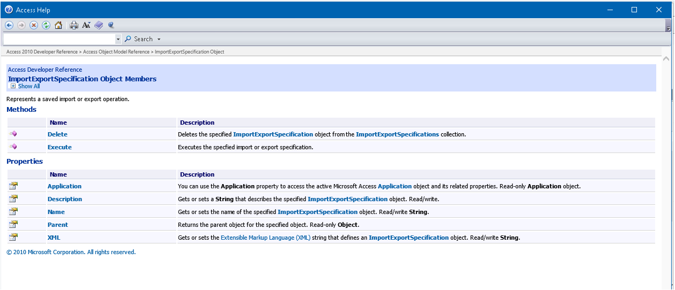Screen dimensions: 675x290
Task: Click the Stop loading icon
Action: tap(34, 25)
